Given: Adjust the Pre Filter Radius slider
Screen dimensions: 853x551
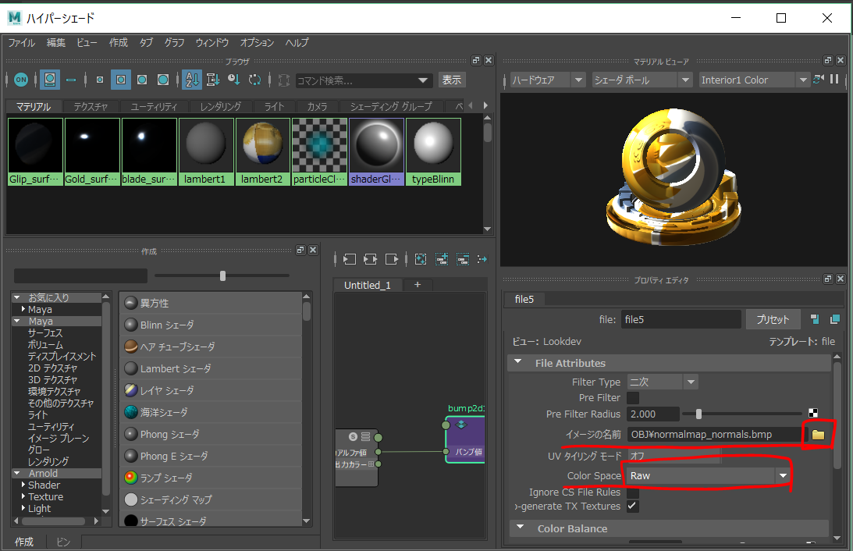Looking at the screenshot, I should point(698,414).
